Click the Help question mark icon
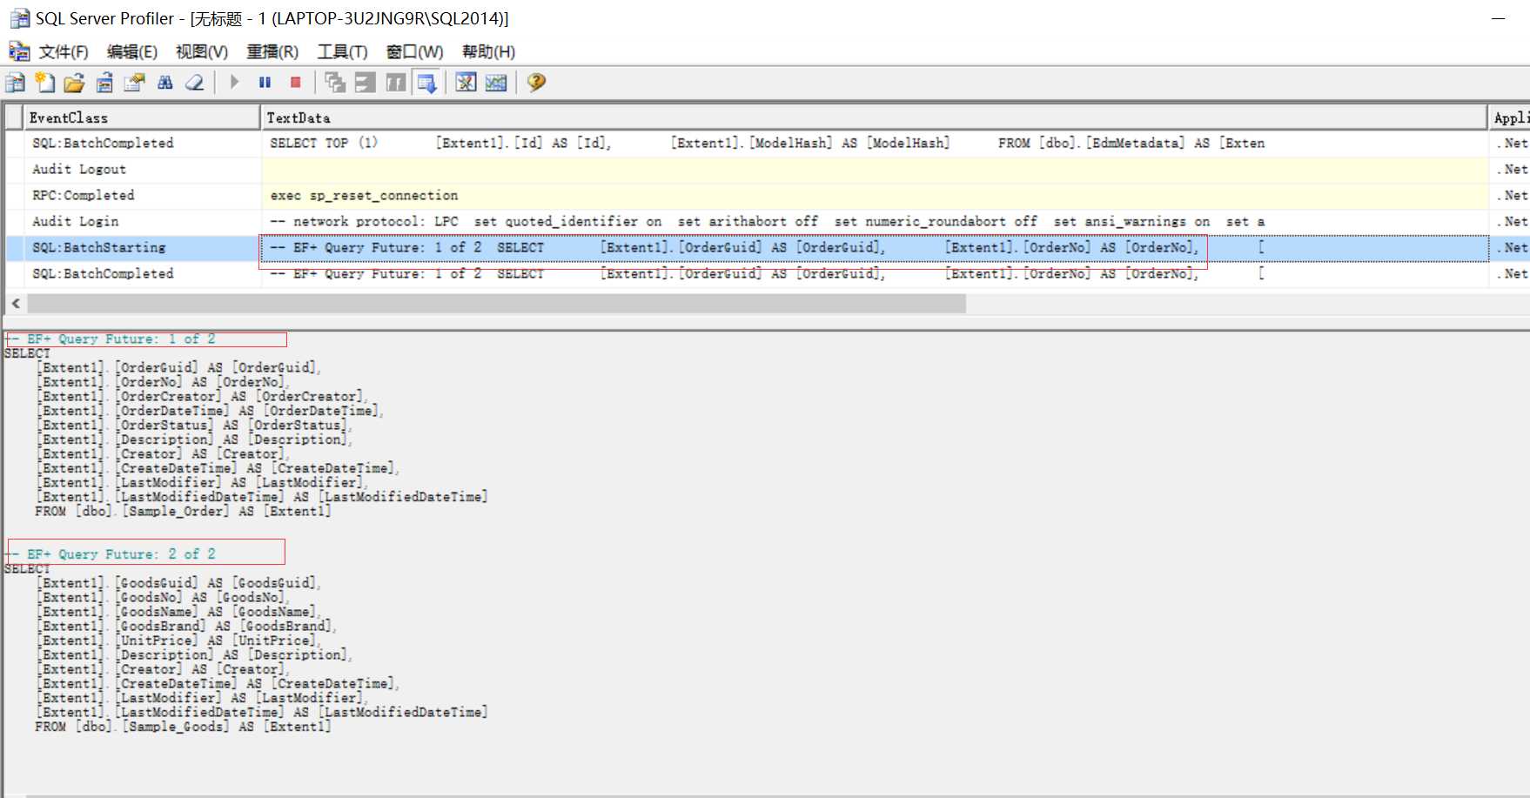 coord(536,83)
